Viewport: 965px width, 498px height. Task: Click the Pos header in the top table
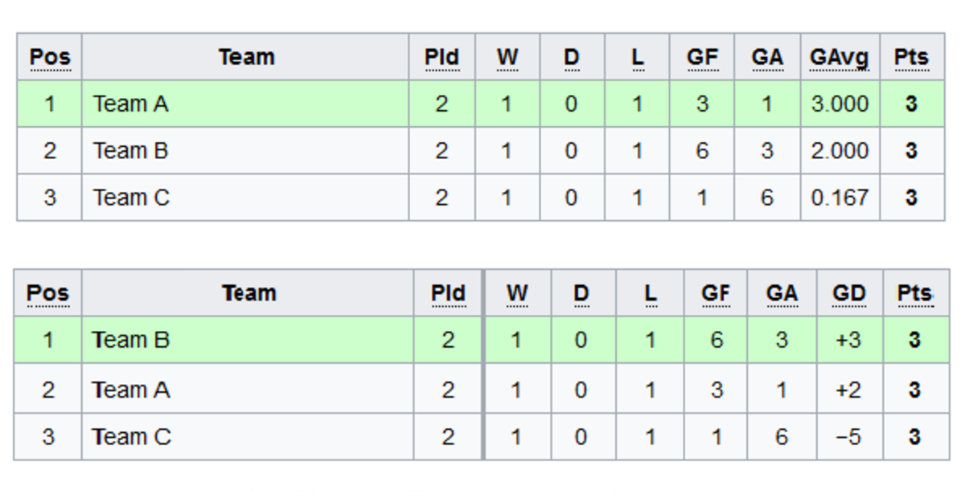(50, 57)
